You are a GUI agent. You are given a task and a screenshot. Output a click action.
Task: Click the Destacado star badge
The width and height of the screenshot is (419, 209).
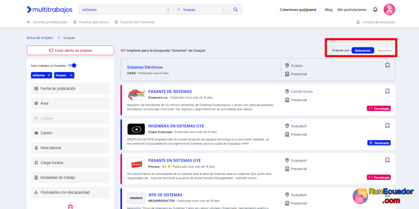coord(379,143)
